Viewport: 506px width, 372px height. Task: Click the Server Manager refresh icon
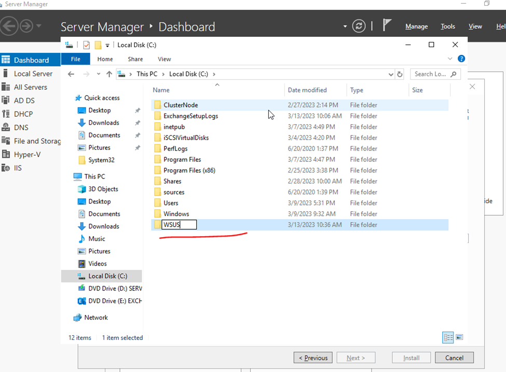[x=359, y=26]
